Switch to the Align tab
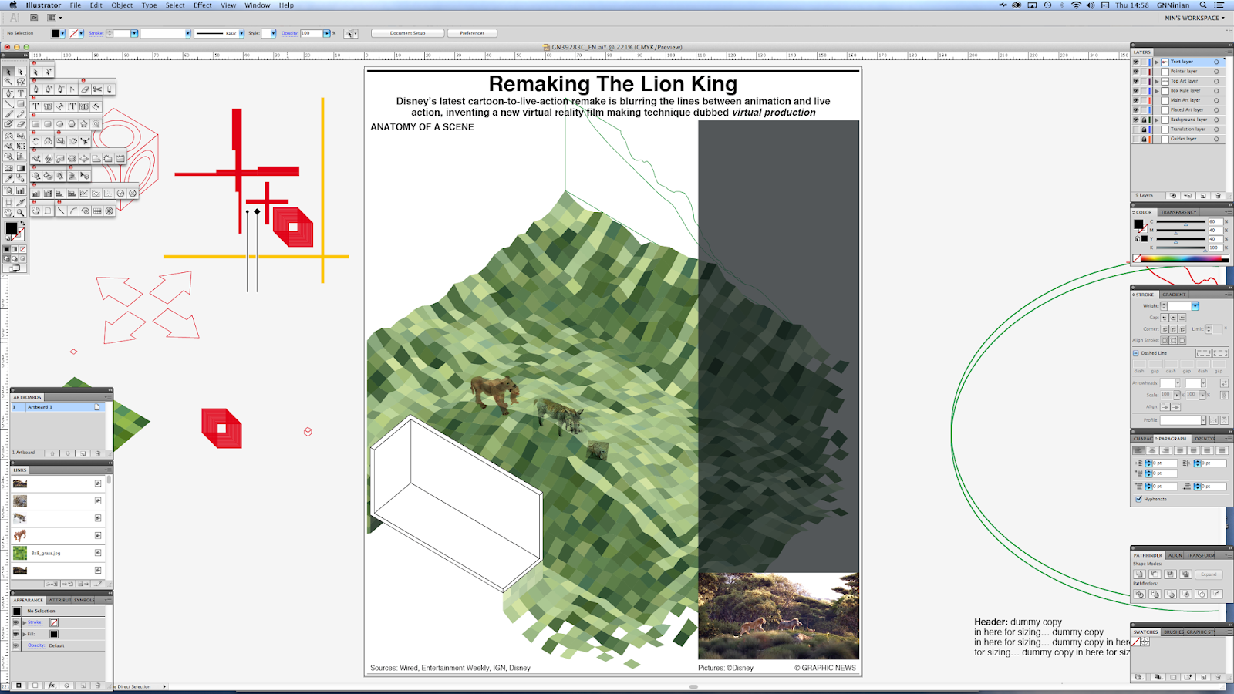Viewport: 1234px width, 694px height. 1175,555
